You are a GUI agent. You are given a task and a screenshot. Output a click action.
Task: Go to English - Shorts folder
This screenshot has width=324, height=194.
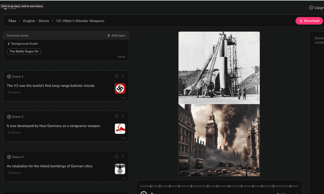coord(36,21)
